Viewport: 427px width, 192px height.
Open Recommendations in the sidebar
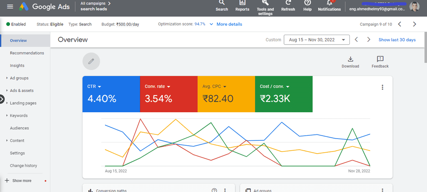[x=27, y=53]
